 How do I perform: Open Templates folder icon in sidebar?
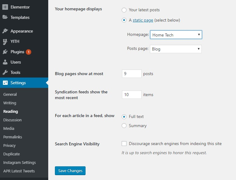[5, 17]
